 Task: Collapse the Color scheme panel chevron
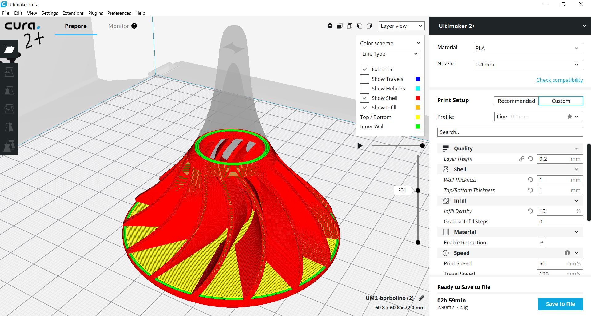pos(418,43)
